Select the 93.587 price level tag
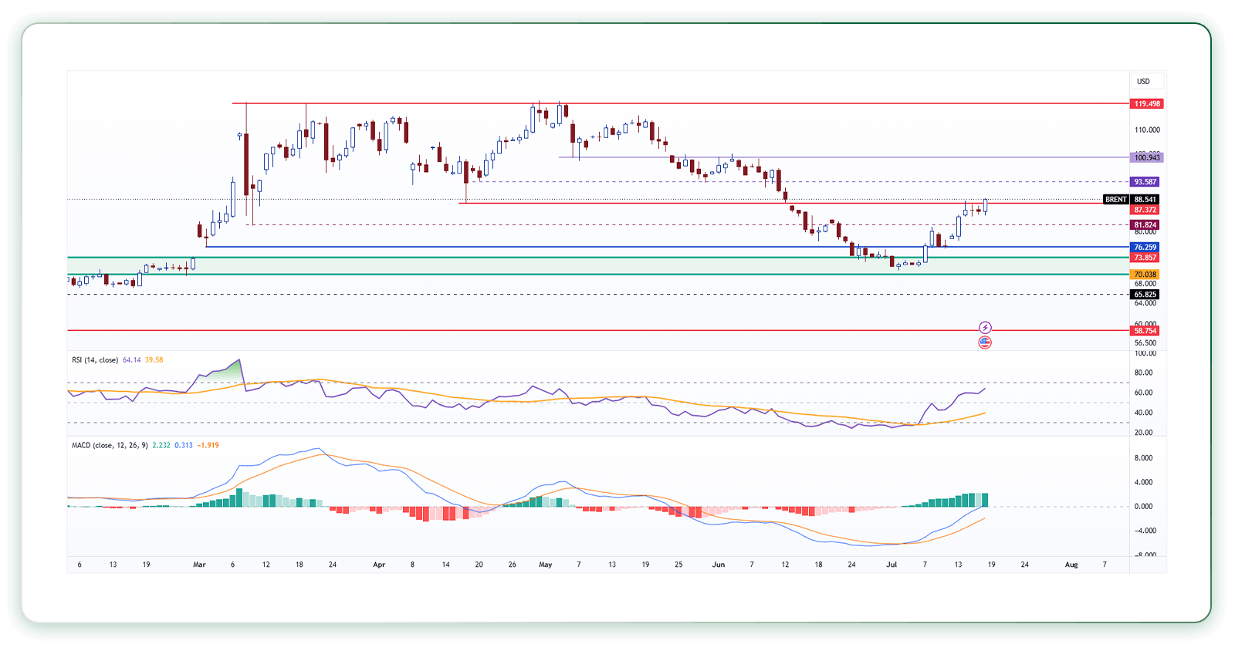1235x651 pixels. [1145, 182]
